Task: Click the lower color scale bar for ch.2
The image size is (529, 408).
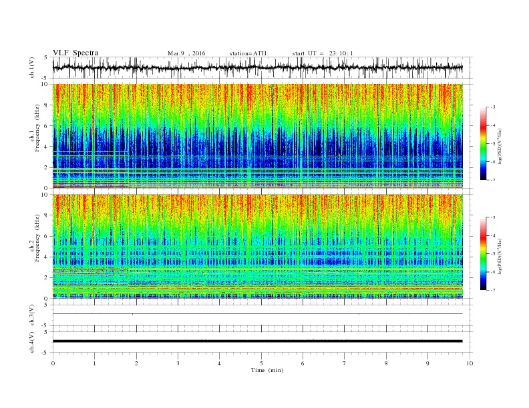Action: [484, 254]
